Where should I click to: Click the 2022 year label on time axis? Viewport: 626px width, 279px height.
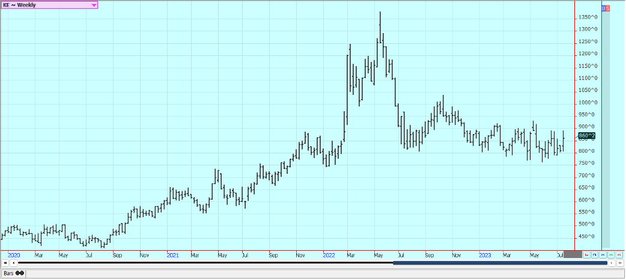click(329, 254)
